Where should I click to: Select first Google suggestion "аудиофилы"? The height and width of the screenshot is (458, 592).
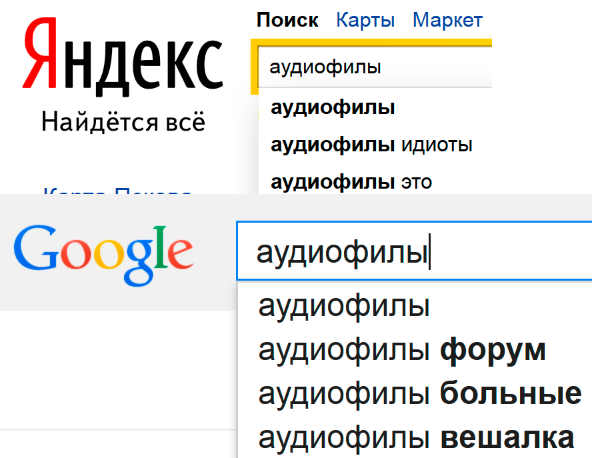point(344,307)
